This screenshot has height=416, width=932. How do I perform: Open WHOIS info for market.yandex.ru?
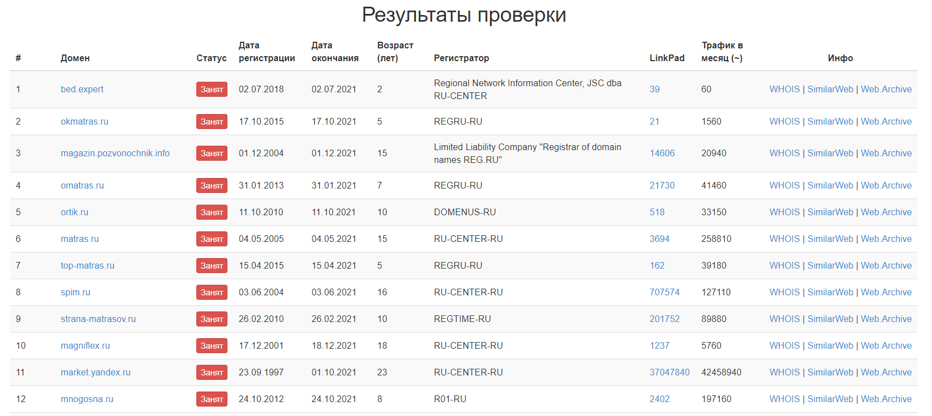point(784,372)
